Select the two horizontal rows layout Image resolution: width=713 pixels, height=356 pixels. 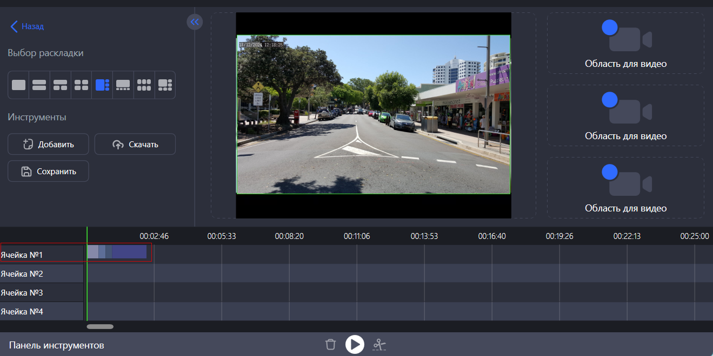tap(39, 85)
